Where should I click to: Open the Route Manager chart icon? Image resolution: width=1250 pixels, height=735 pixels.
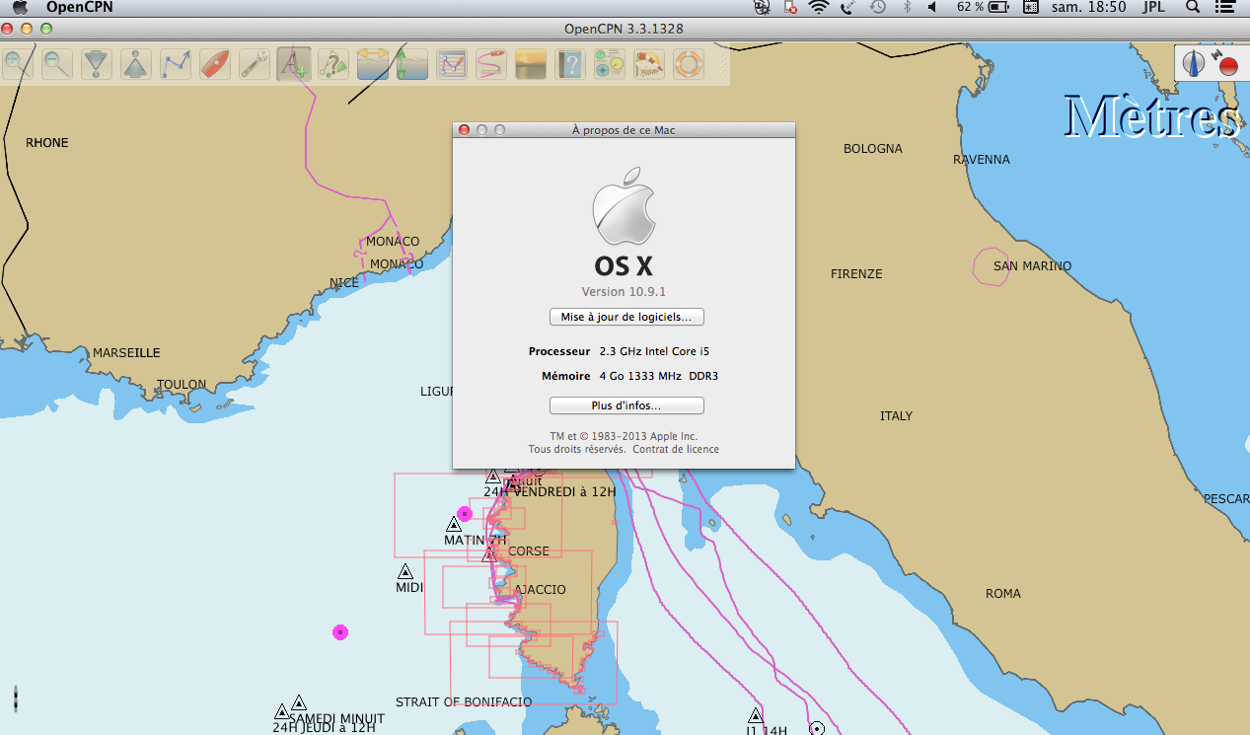[x=452, y=65]
